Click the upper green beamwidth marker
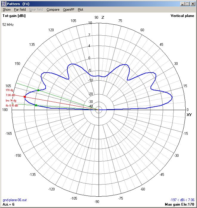Screen dimensions: 197x208 pyautogui.click(x=38, y=90)
